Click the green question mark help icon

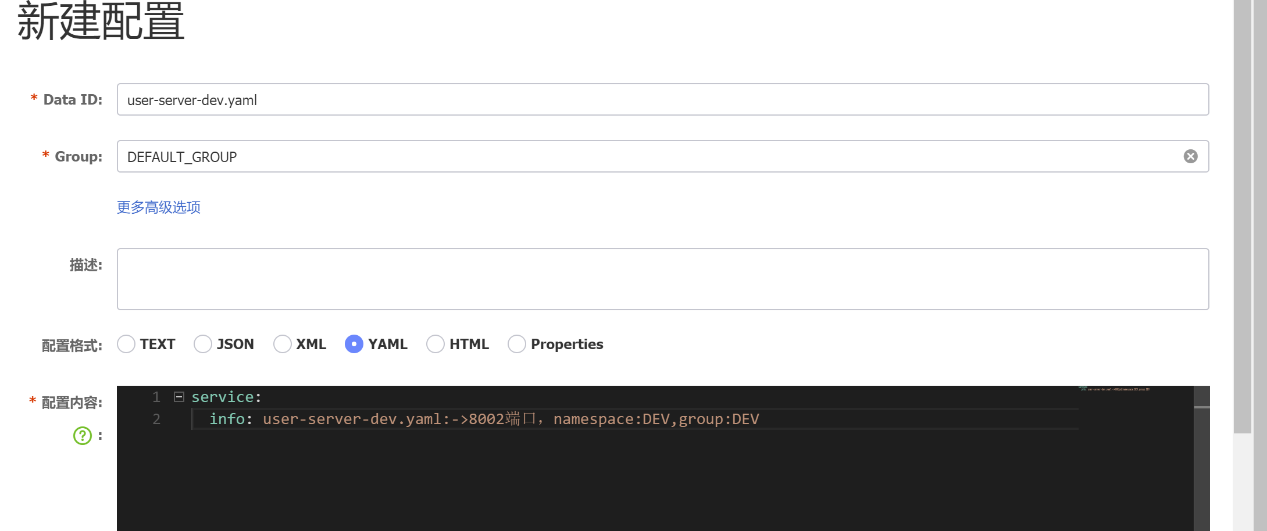coord(83,435)
